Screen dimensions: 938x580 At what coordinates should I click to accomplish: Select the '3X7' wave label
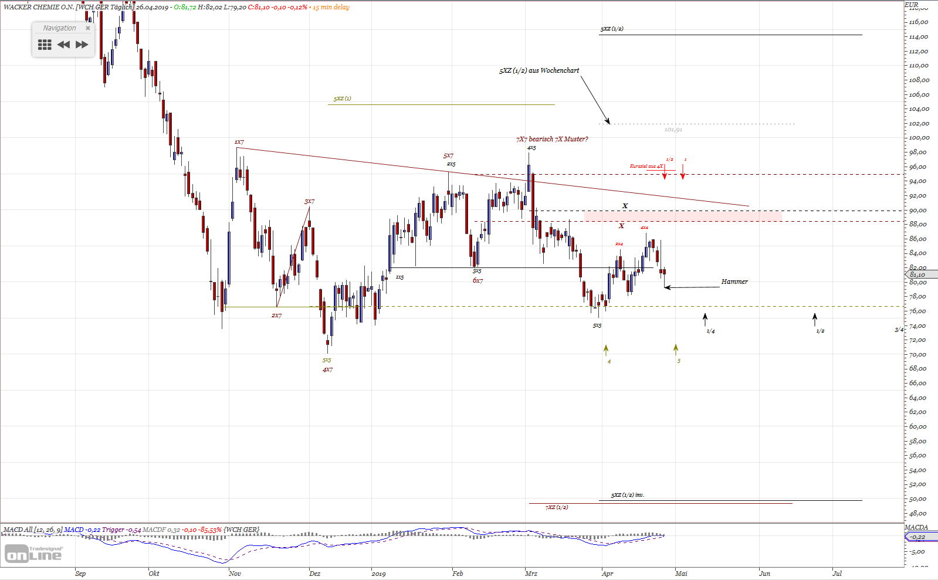(x=309, y=202)
